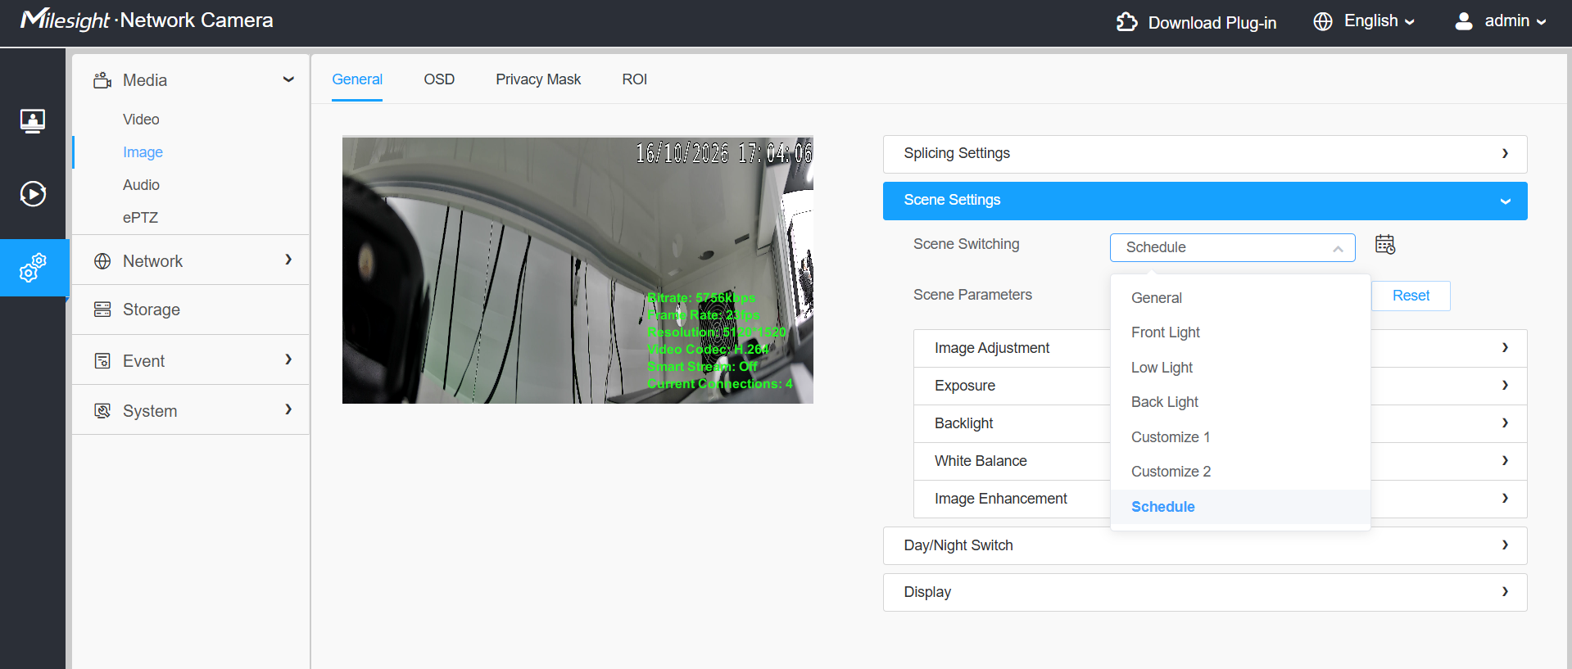Collapse the Scene Settings section
Image resolution: width=1572 pixels, height=669 pixels.
[x=1204, y=201]
